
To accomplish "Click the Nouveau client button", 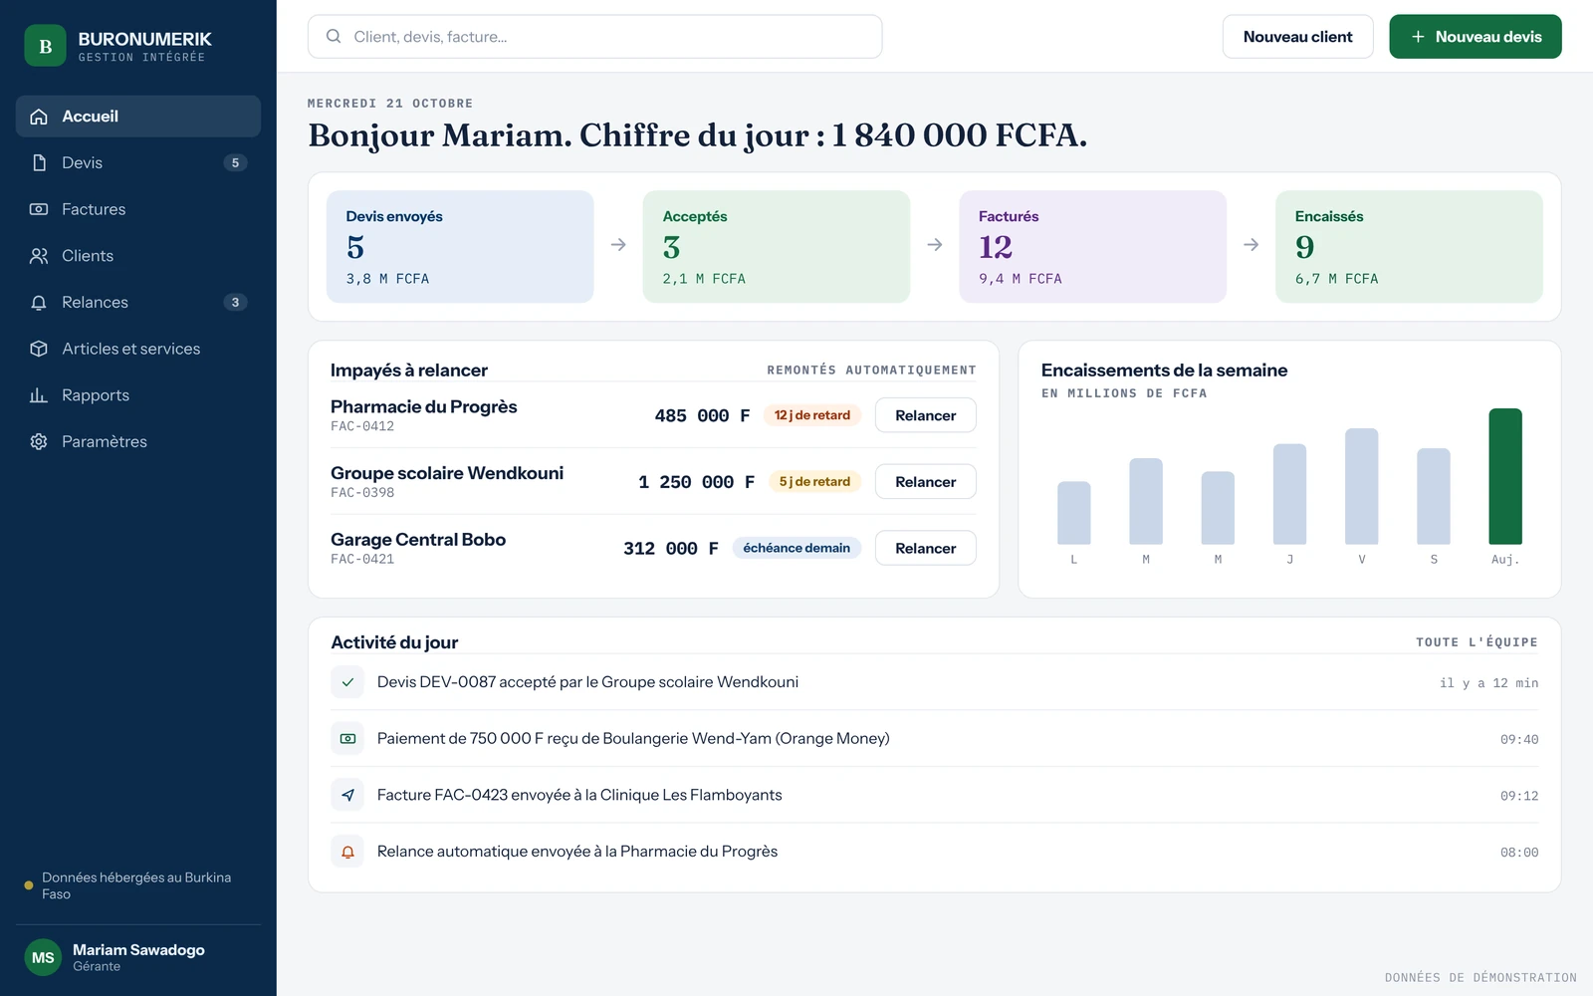I will coord(1297,37).
